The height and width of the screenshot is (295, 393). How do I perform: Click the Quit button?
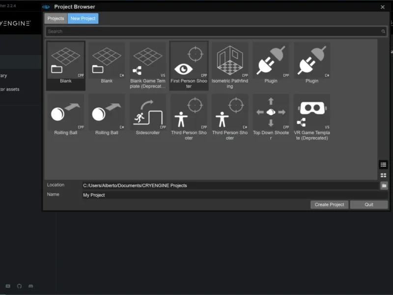click(369, 205)
